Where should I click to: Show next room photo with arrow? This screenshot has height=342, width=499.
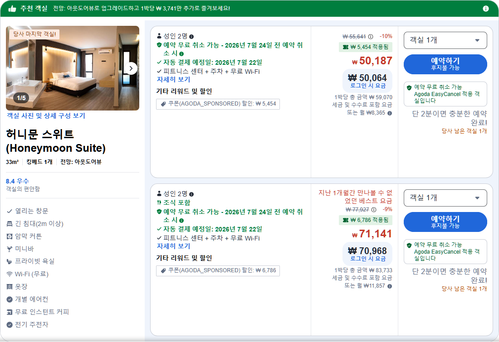tap(131, 68)
